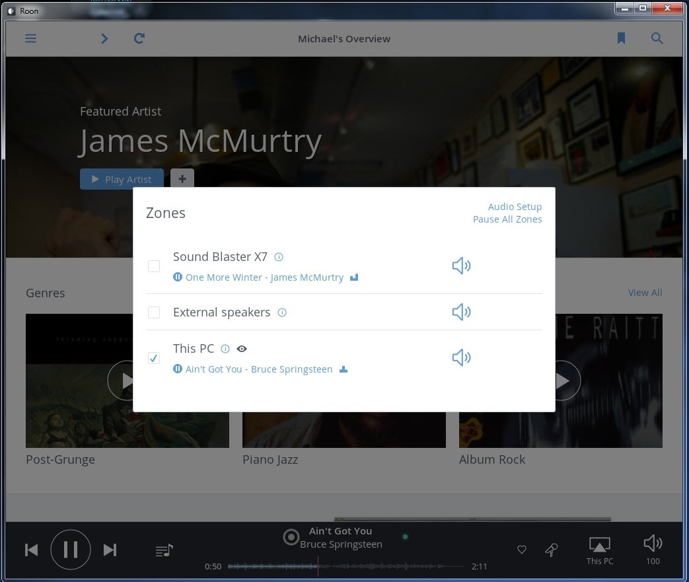The height and width of the screenshot is (582, 689).
Task: Refresh the overview page
Action: 139,39
